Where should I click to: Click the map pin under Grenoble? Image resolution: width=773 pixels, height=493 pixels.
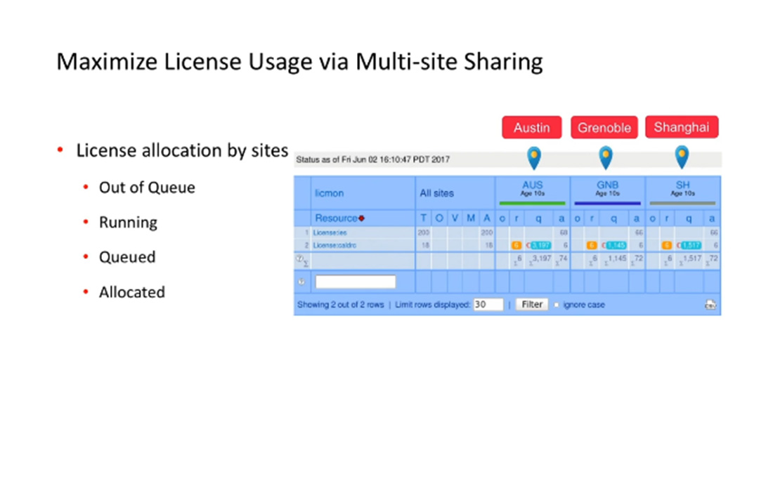606,157
